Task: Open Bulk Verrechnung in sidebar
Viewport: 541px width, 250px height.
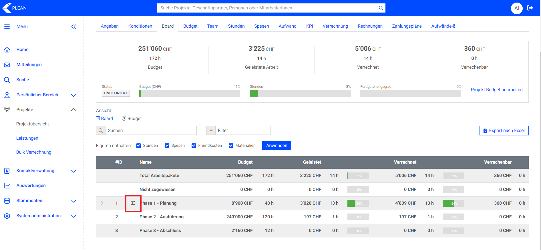Action: [34, 152]
